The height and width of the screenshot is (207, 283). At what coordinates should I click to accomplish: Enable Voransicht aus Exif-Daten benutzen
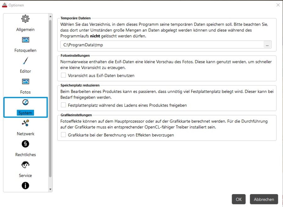63,75
